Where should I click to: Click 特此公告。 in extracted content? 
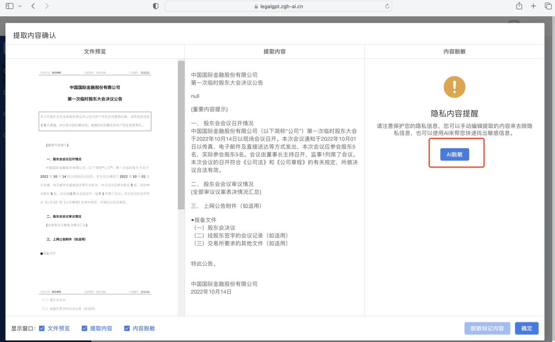point(204,264)
